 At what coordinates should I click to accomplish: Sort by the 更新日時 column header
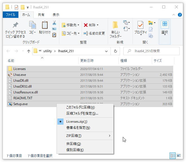pos(98,61)
